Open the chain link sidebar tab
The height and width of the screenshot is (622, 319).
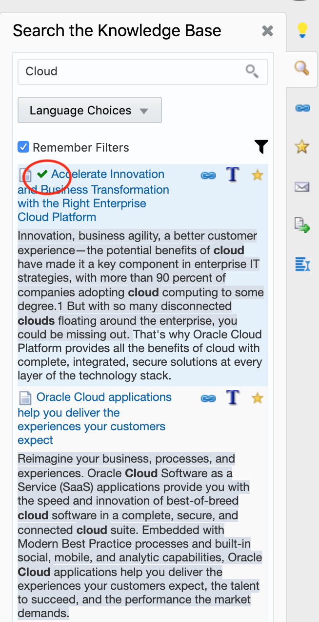tap(302, 108)
